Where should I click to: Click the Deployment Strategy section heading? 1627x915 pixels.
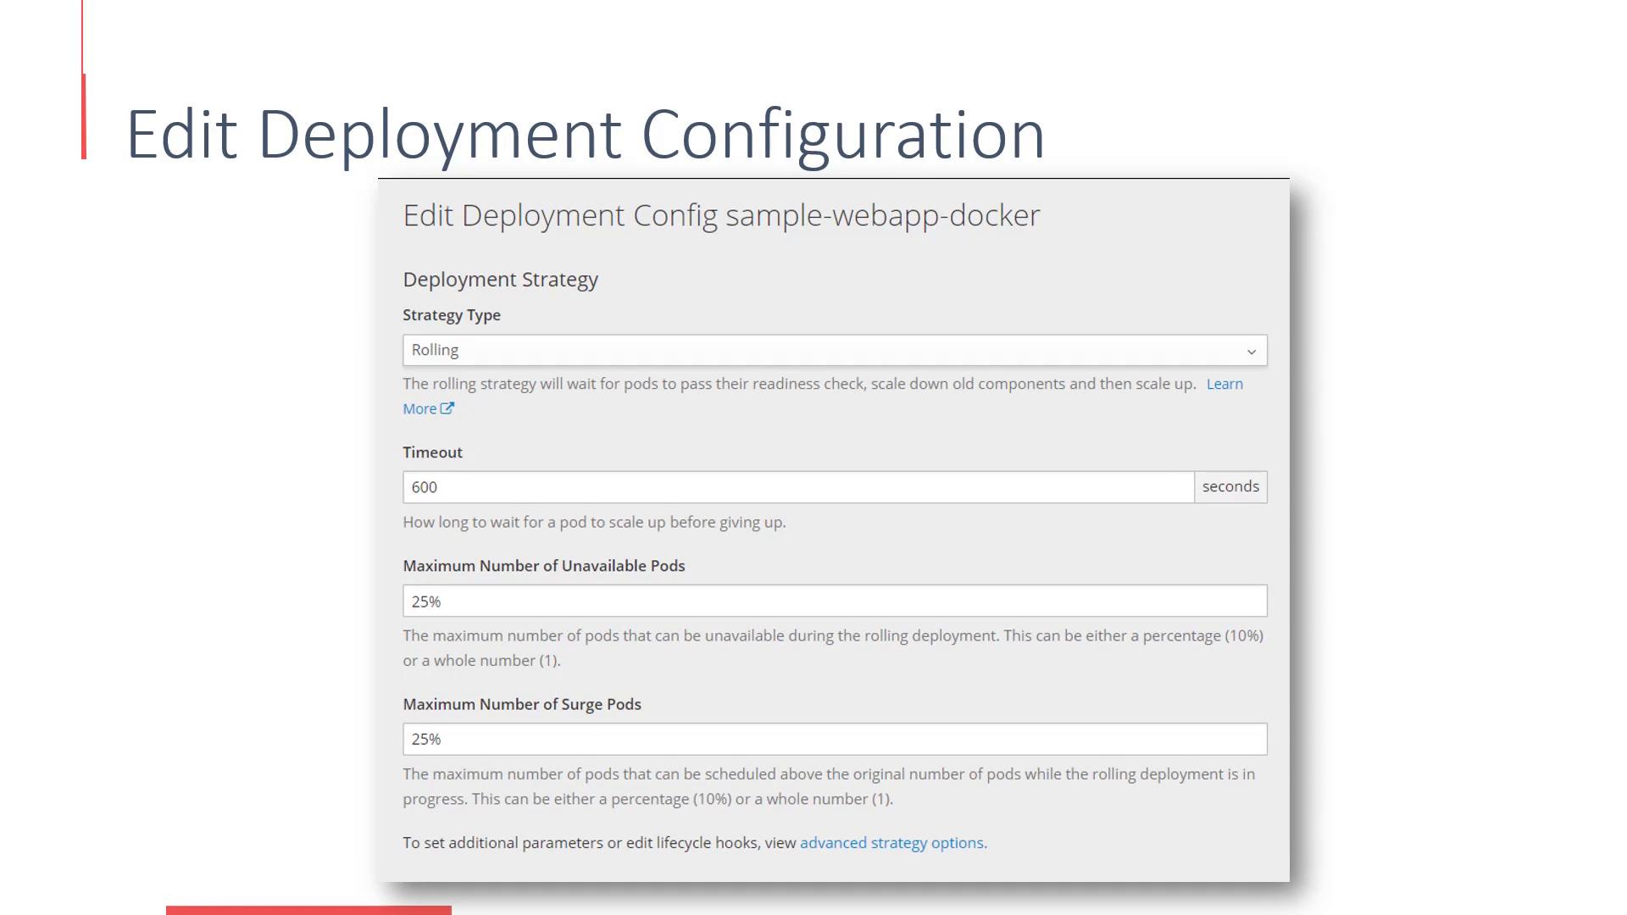[500, 280]
